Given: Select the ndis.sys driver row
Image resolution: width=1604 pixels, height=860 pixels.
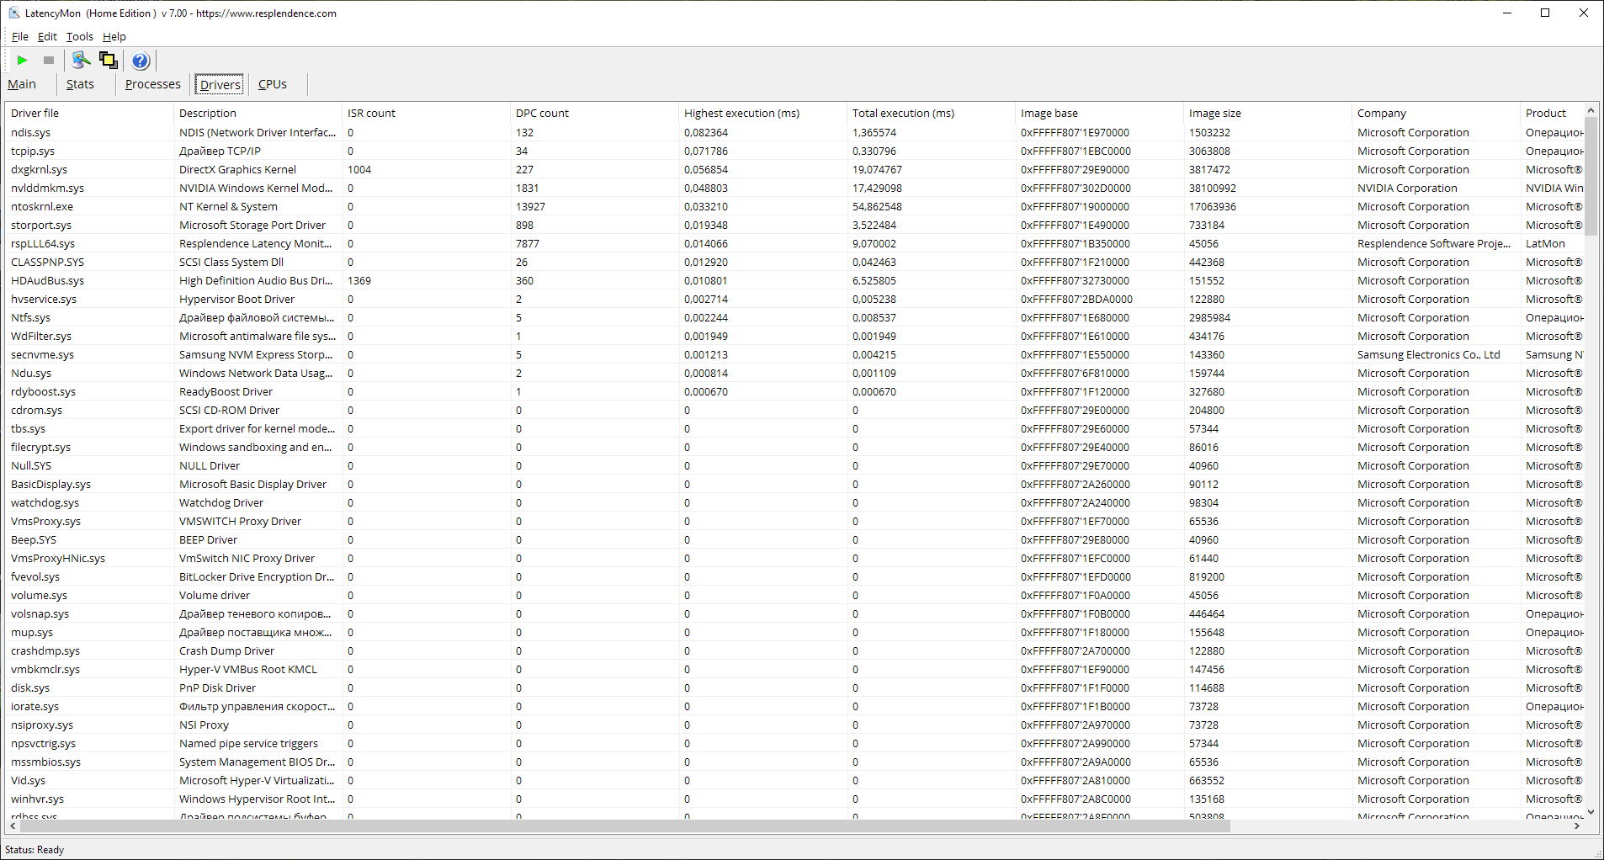Looking at the screenshot, I should pos(794,132).
